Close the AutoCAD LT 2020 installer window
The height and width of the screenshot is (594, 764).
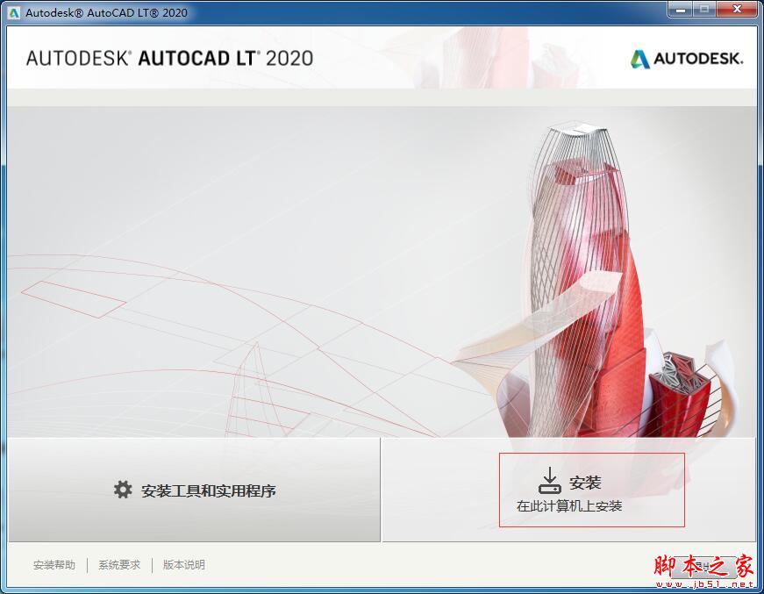coord(737,10)
